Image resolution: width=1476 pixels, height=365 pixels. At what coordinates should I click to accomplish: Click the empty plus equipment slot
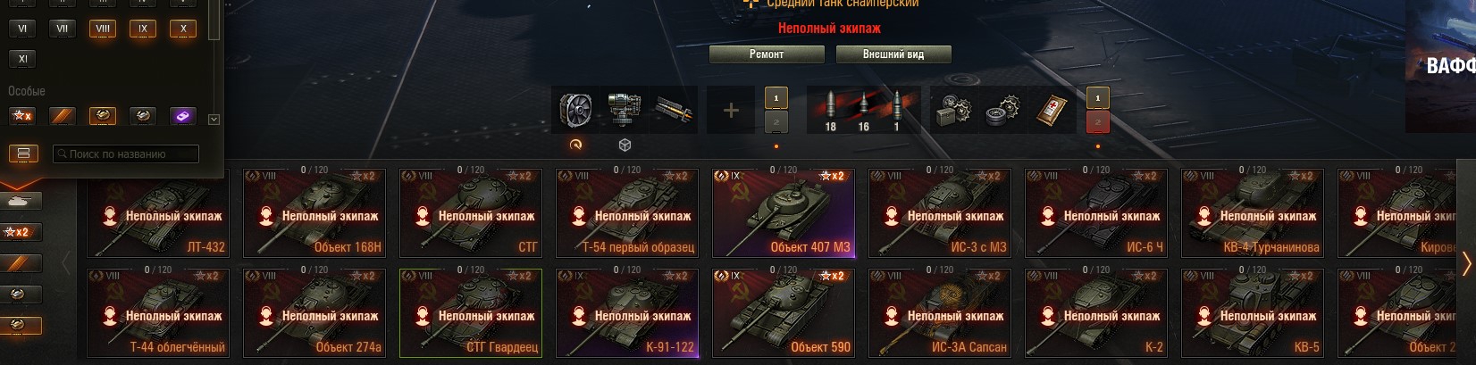click(731, 110)
